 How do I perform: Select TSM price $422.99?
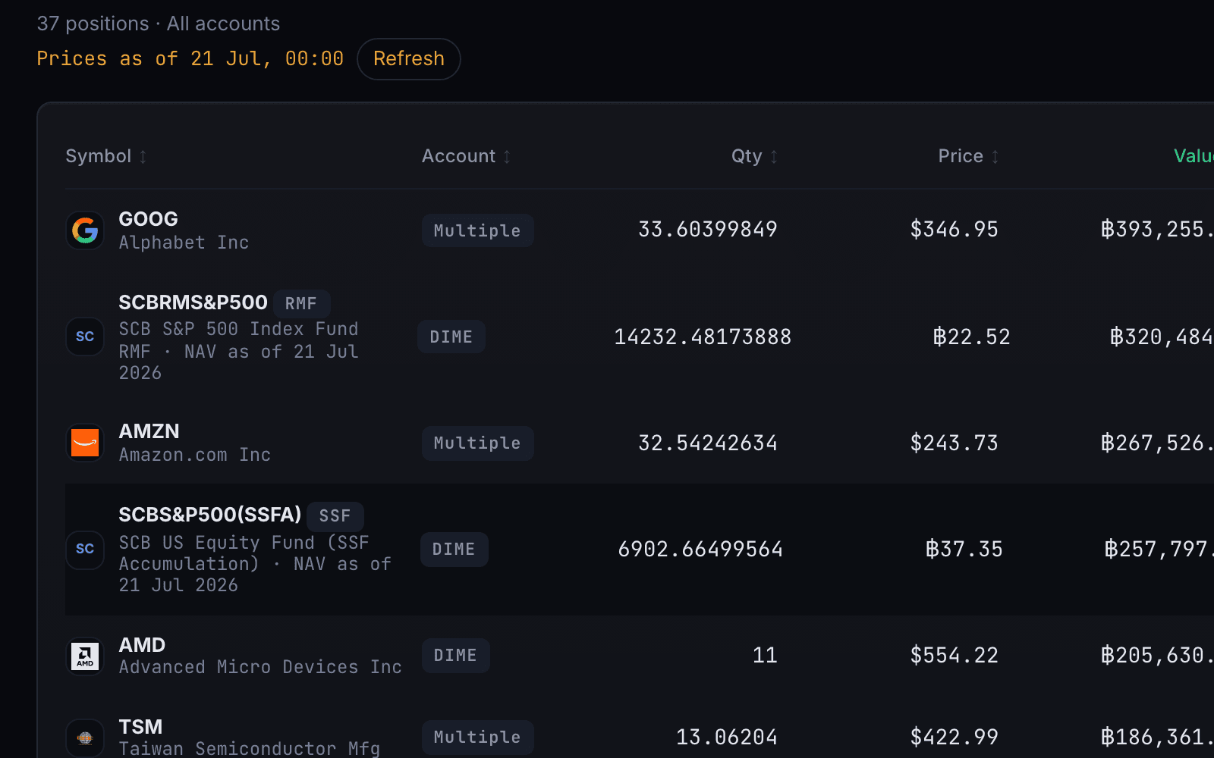[x=954, y=737]
